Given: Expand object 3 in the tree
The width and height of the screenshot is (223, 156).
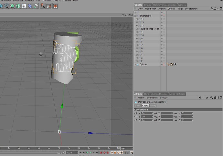Looking at the screenshot, I should tap(137, 58).
